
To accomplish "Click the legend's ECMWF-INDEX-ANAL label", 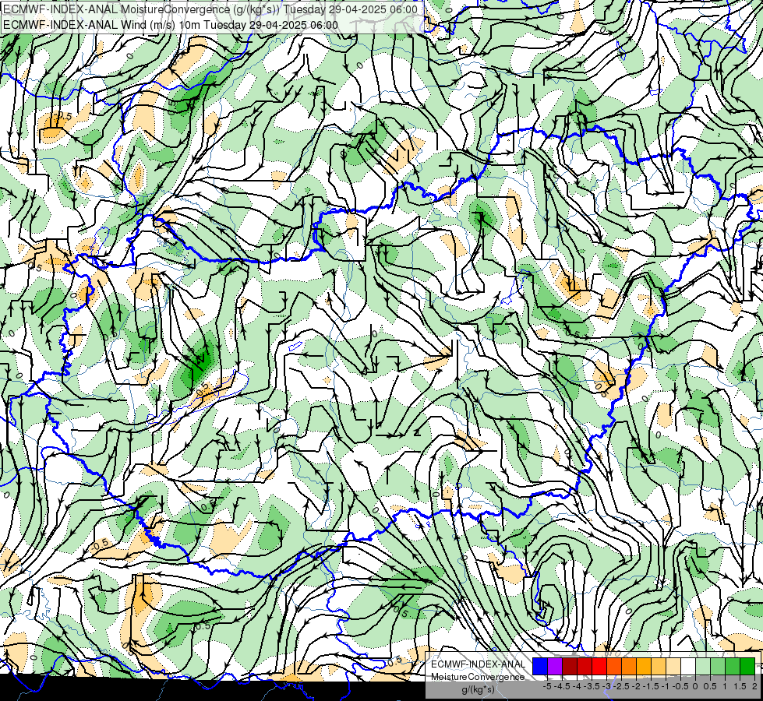I will pyautogui.click(x=478, y=664).
